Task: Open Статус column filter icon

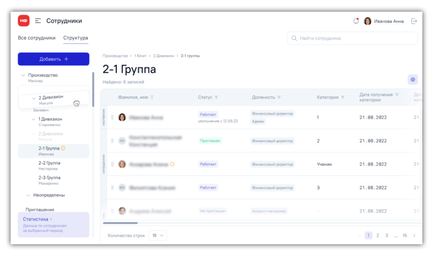Action: pos(216,97)
